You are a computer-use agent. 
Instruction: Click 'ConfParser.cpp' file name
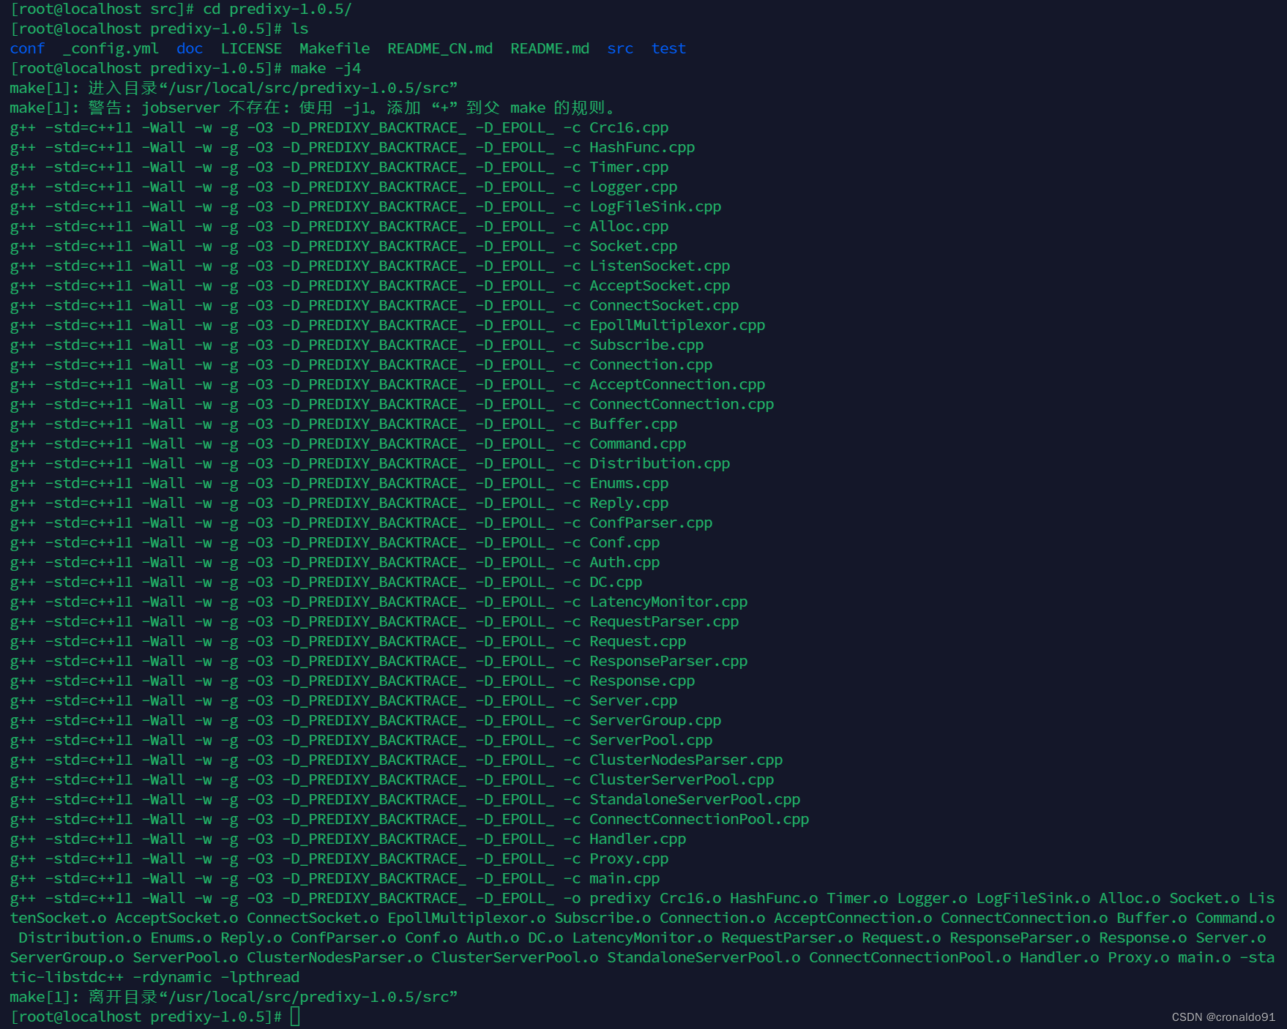652,523
